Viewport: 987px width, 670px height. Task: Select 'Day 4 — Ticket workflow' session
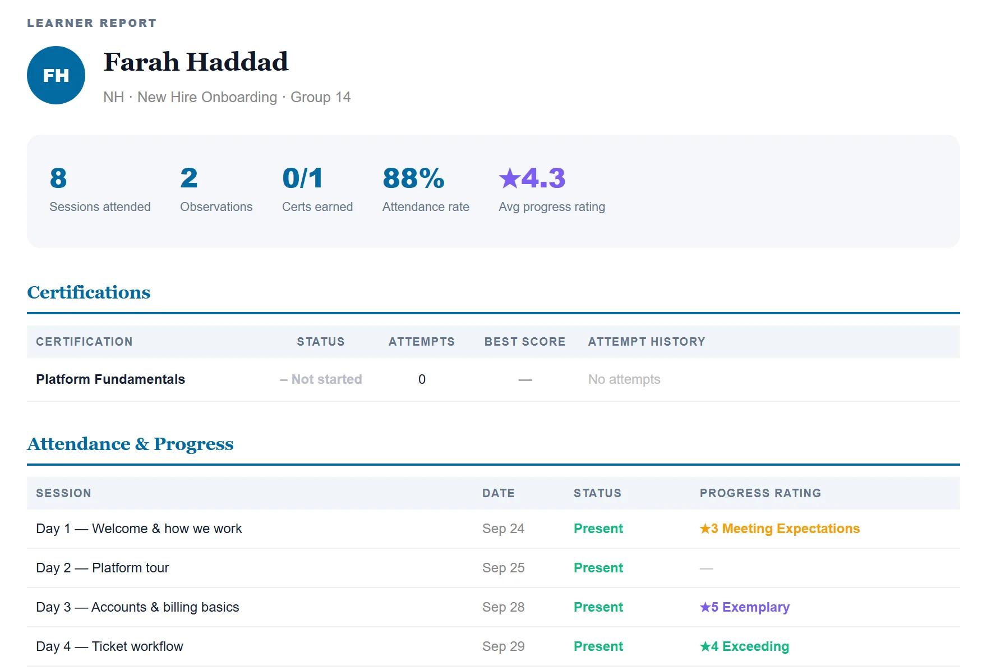[109, 646]
